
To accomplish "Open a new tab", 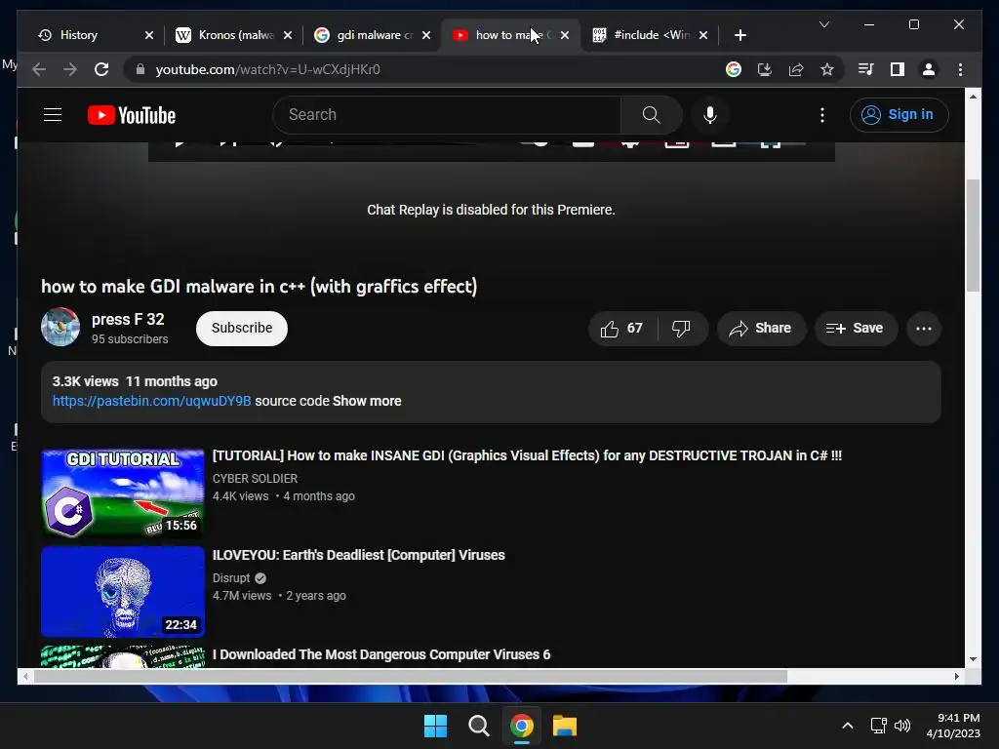I will click(739, 35).
